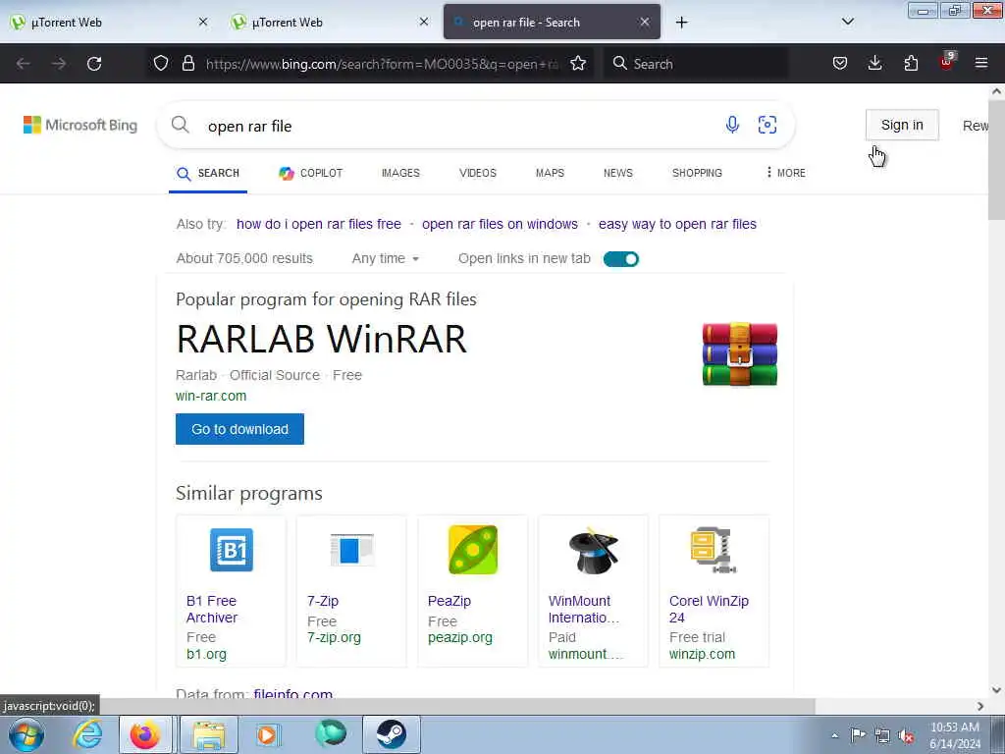Image resolution: width=1005 pixels, height=754 pixels.
Task: Open the WinMount International link
Action: tap(583, 609)
